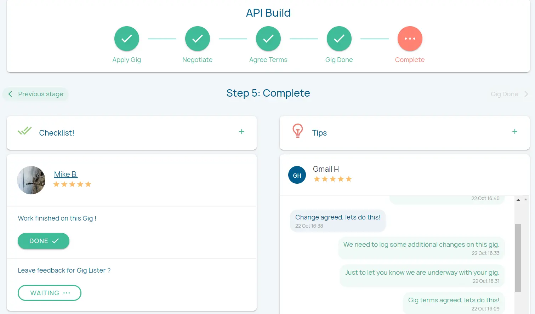Expand the Checklist panel with plus sign

(x=241, y=132)
